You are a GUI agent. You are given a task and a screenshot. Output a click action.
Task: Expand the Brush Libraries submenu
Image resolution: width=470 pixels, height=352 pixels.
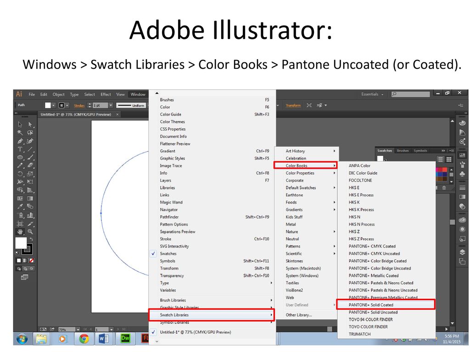point(213,300)
